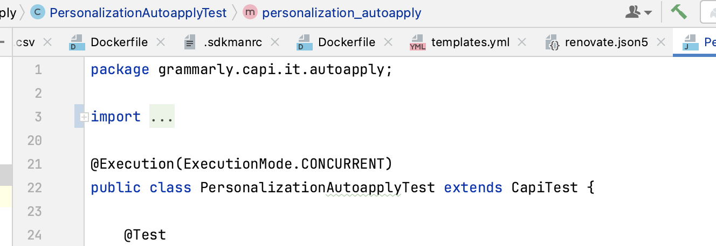Viewport: 716px width, 246px height.
Task: Click the folded import ellipsis placeholder
Action: click(x=162, y=117)
